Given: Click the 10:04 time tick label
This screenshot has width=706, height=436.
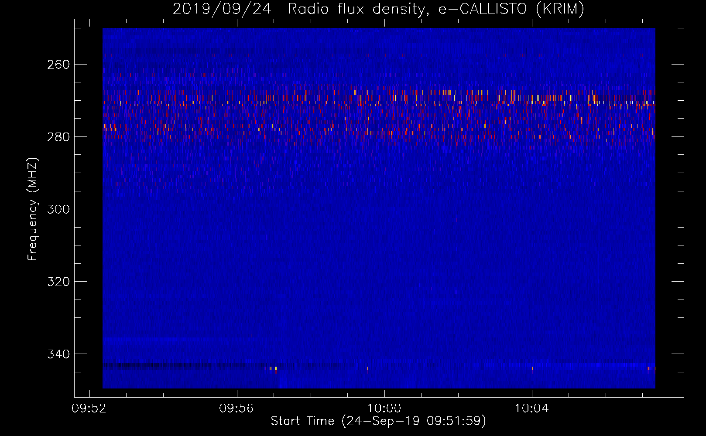Looking at the screenshot, I should tap(531, 409).
